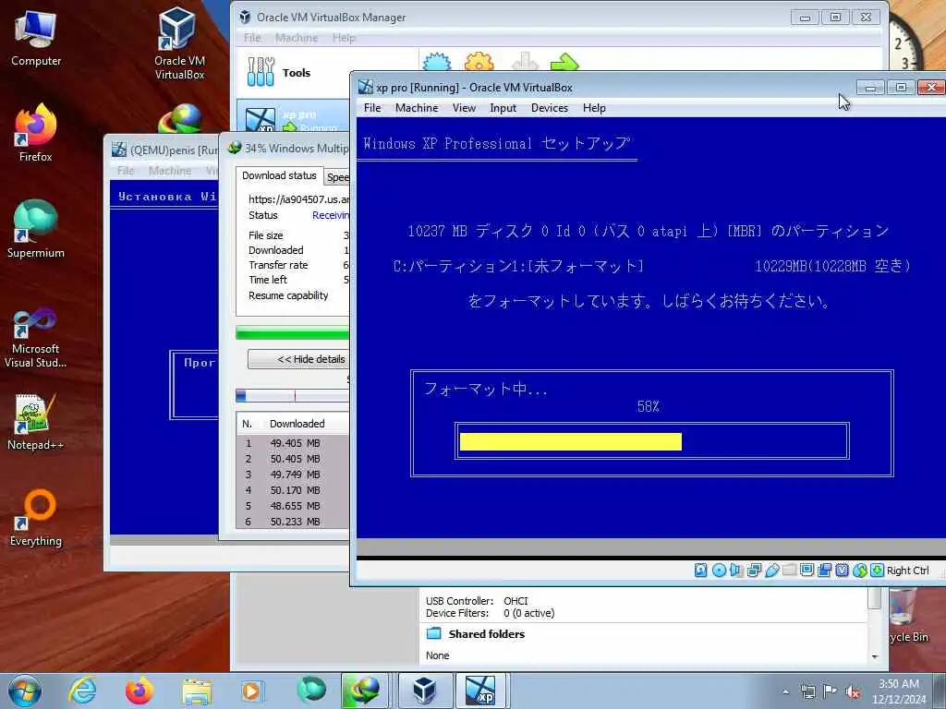946x709 pixels.
Task: Open Help menu in VirtualBox Manager
Action: tap(344, 38)
